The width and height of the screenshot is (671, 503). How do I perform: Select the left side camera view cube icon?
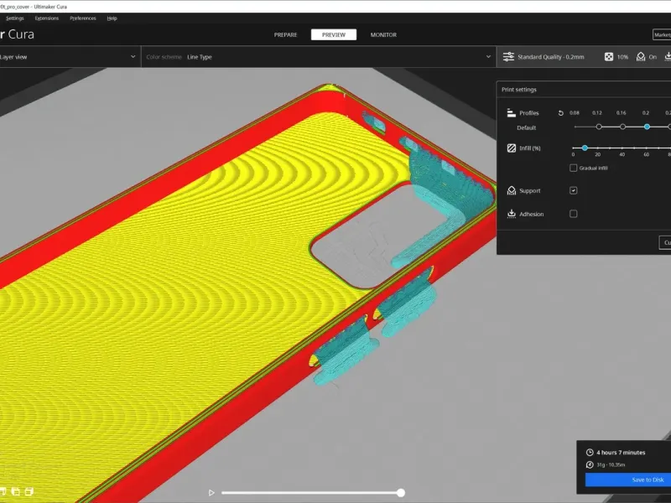[15, 491]
